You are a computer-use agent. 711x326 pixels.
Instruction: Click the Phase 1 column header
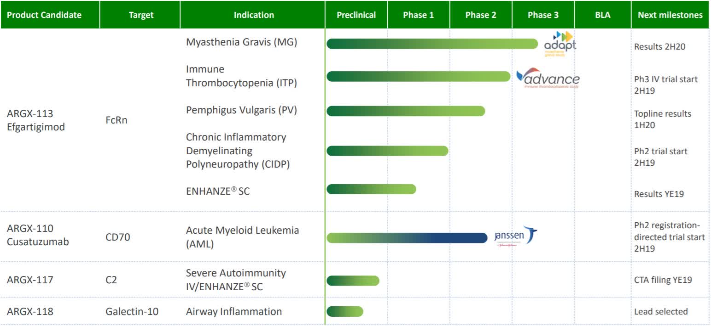[419, 15]
